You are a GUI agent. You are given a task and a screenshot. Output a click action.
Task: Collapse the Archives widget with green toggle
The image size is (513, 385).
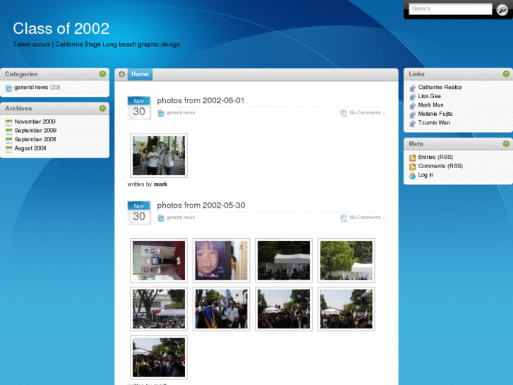(102, 109)
